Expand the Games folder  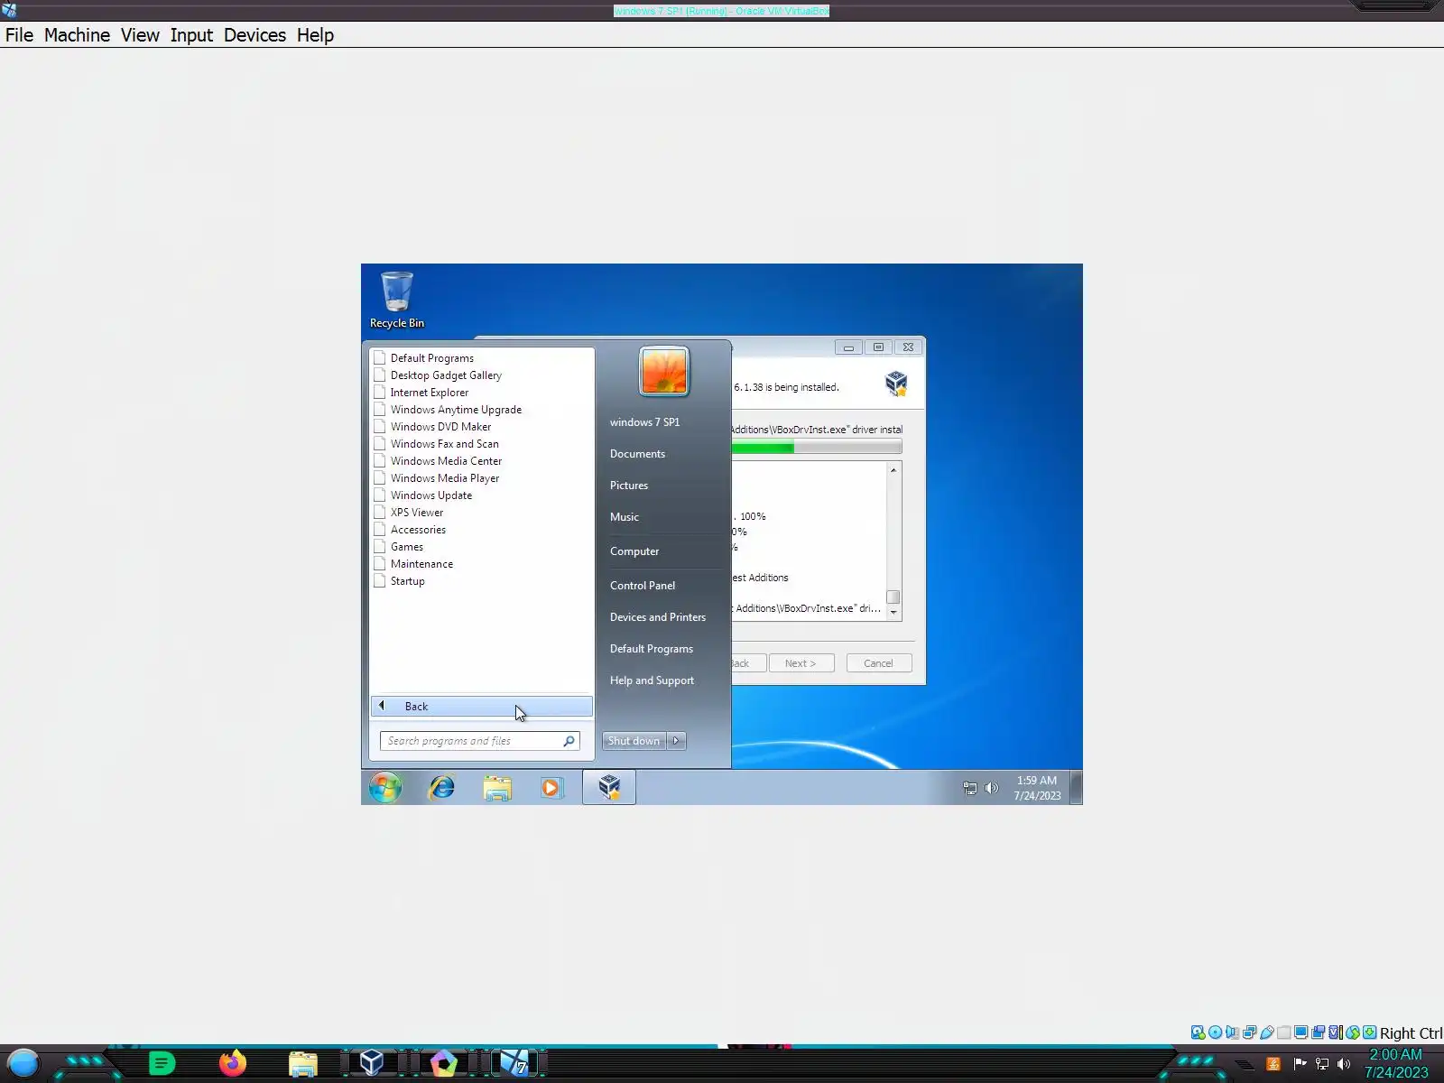tap(407, 547)
